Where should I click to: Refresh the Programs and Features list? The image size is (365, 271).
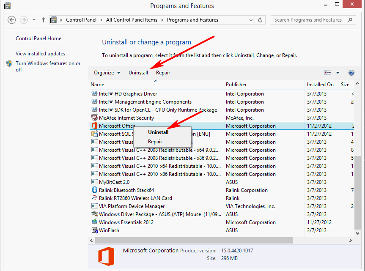click(260, 20)
